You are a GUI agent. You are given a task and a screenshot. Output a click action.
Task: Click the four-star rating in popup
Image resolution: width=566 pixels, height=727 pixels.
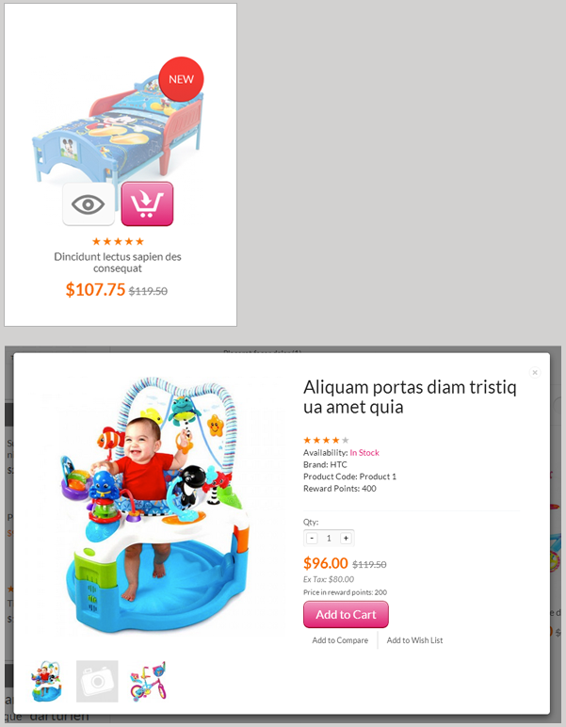(326, 440)
